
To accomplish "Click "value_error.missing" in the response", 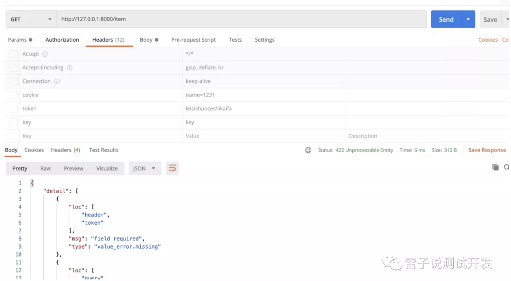I will coord(127,247).
